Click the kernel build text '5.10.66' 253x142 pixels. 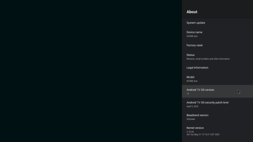190,132
